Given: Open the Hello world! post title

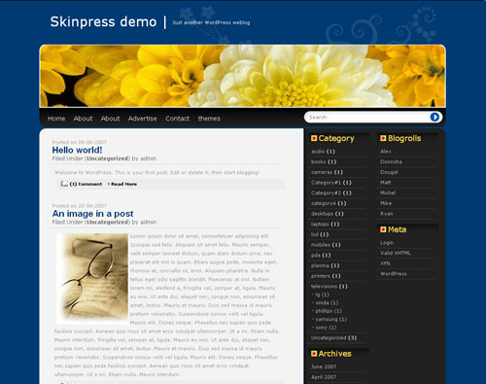Looking at the screenshot, I should (77, 150).
